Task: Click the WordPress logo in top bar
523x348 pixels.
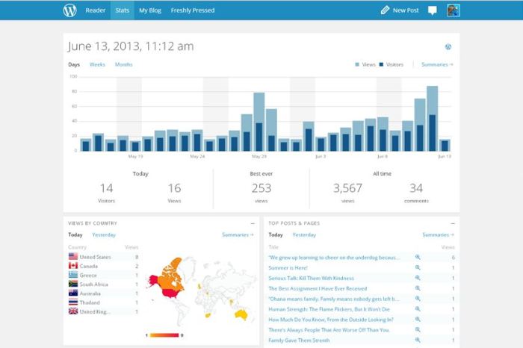Action: click(69, 10)
